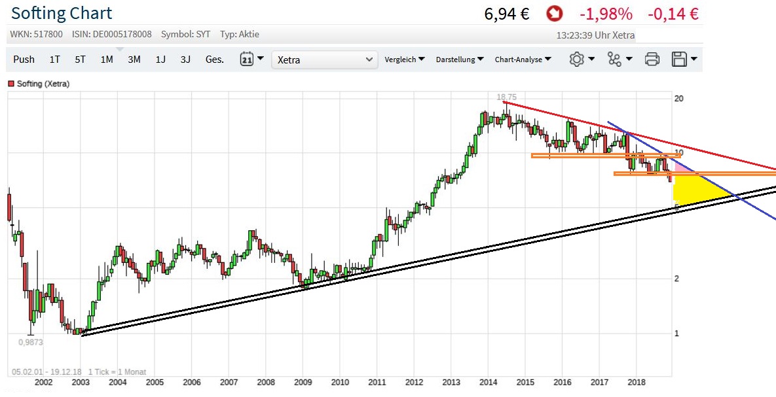Click the Symbol: SYT label
Image resolution: width=776 pixels, height=397 pixels.
[185, 34]
